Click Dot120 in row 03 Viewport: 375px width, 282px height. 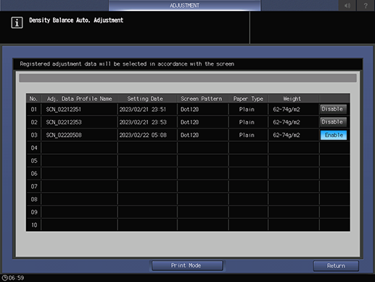pyautogui.click(x=189, y=135)
